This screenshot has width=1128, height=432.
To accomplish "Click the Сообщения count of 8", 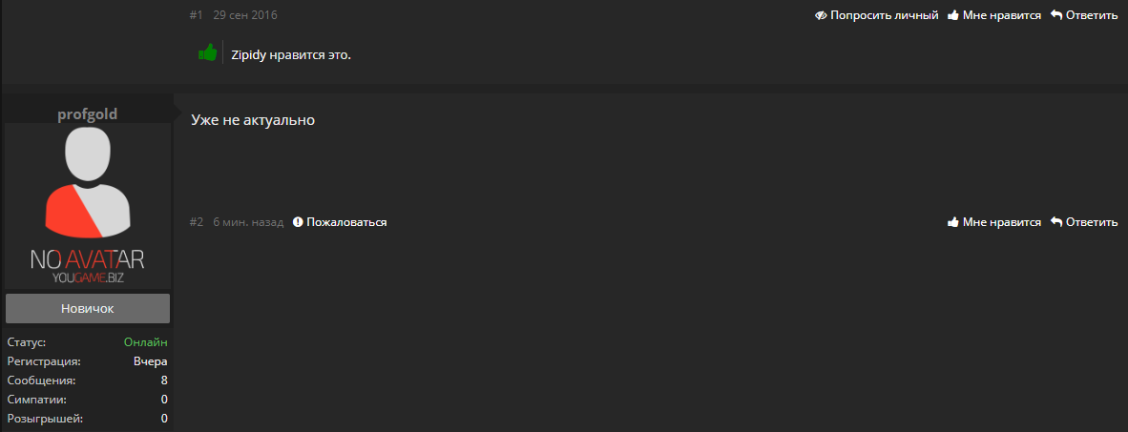I will [x=164, y=381].
